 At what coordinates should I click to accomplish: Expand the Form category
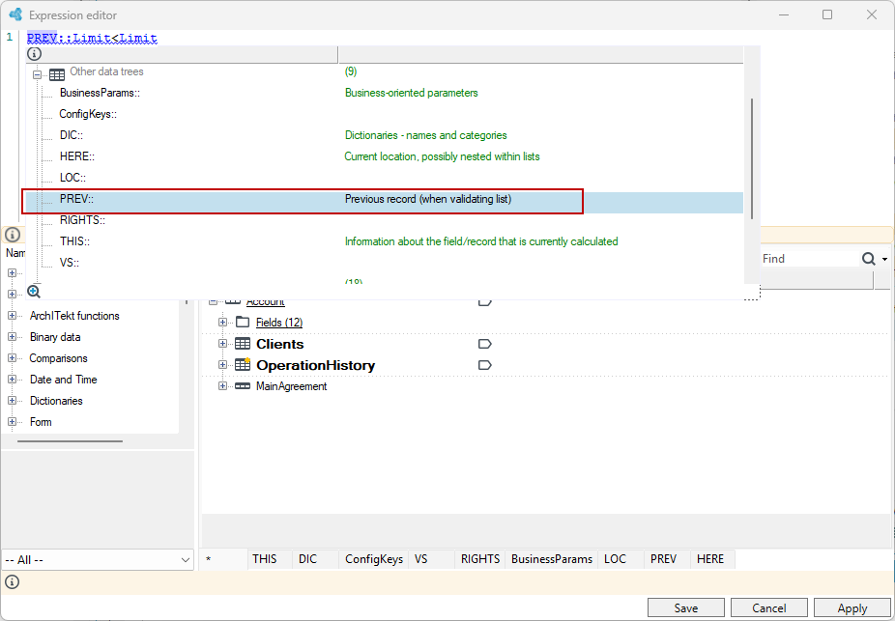[x=12, y=422]
